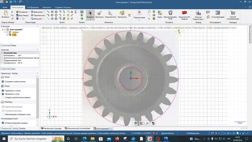Open the Вращение dropdown arrow
This screenshot has height=142, width=252.
pos(44,12)
